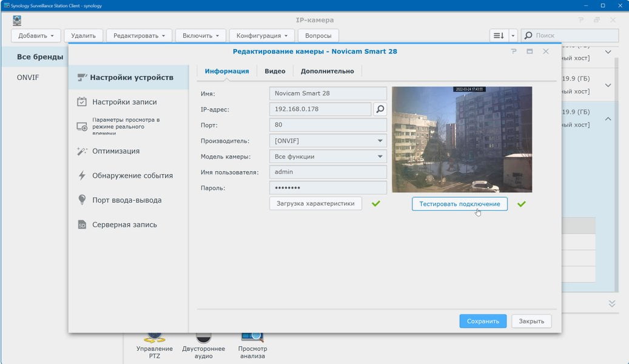Click the Сохранить button

point(483,321)
